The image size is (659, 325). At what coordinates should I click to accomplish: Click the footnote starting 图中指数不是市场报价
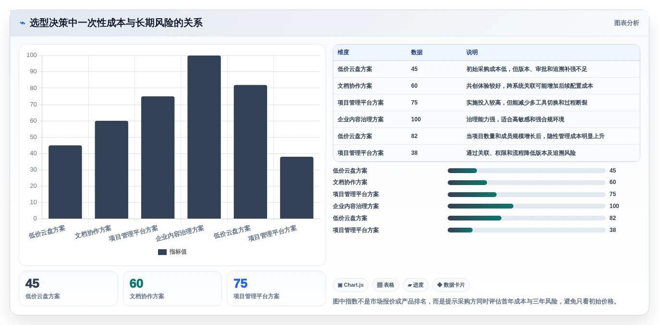click(476, 302)
